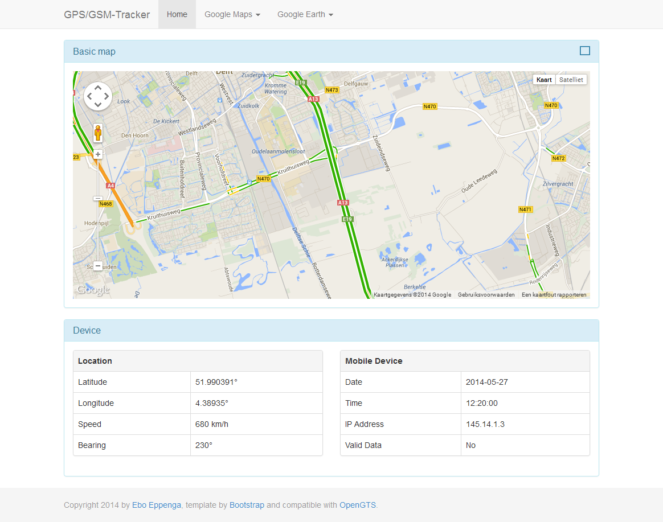The width and height of the screenshot is (663, 522).
Task: Click the GPS/GSM-Tracker brand title
Action: pyautogui.click(x=108, y=14)
